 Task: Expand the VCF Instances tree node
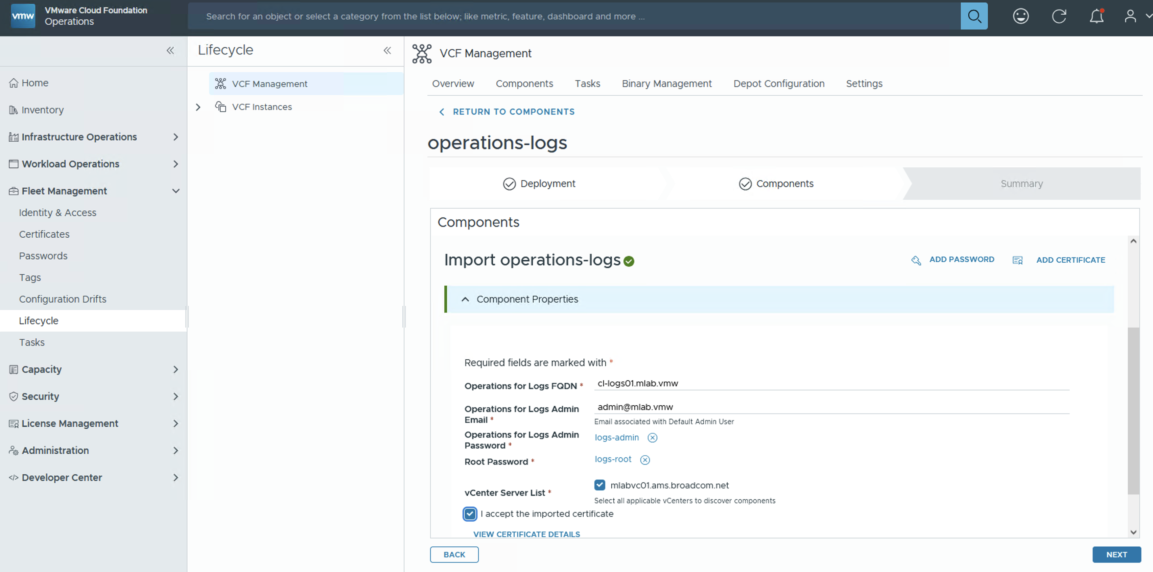point(198,107)
